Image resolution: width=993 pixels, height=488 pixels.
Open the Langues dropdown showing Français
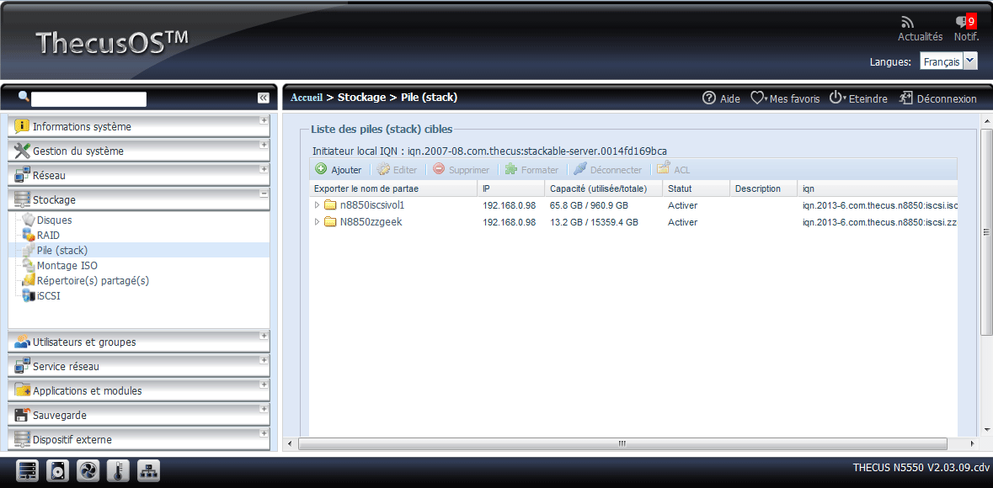pos(948,61)
